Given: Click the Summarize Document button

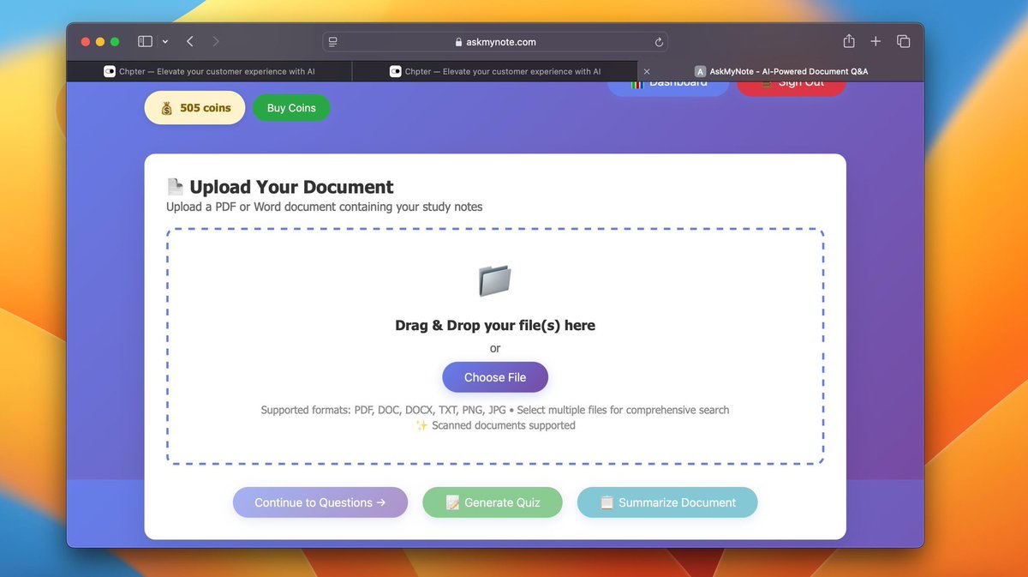Looking at the screenshot, I should click(667, 502).
